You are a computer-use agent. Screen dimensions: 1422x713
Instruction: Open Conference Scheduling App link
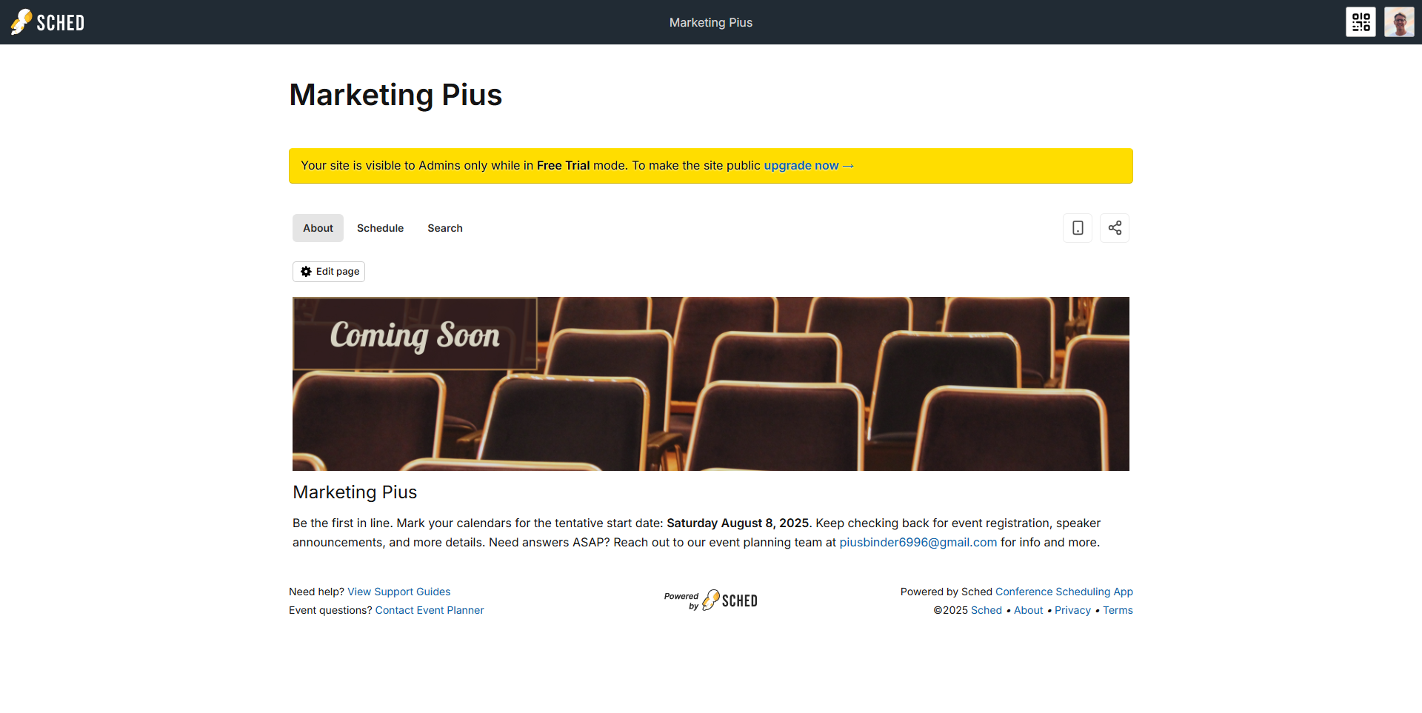pos(1064,592)
